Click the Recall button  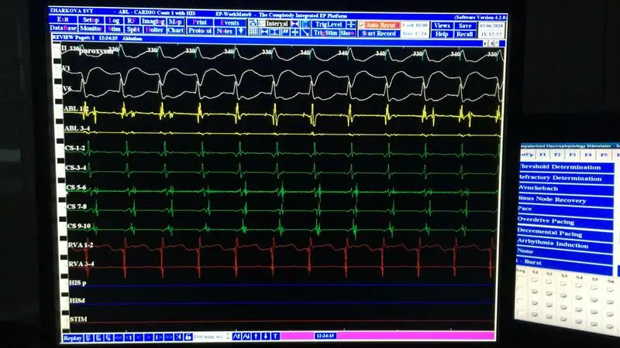pos(464,33)
